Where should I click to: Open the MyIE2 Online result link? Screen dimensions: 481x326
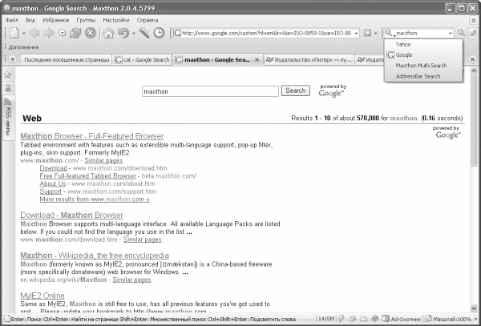pos(42,296)
